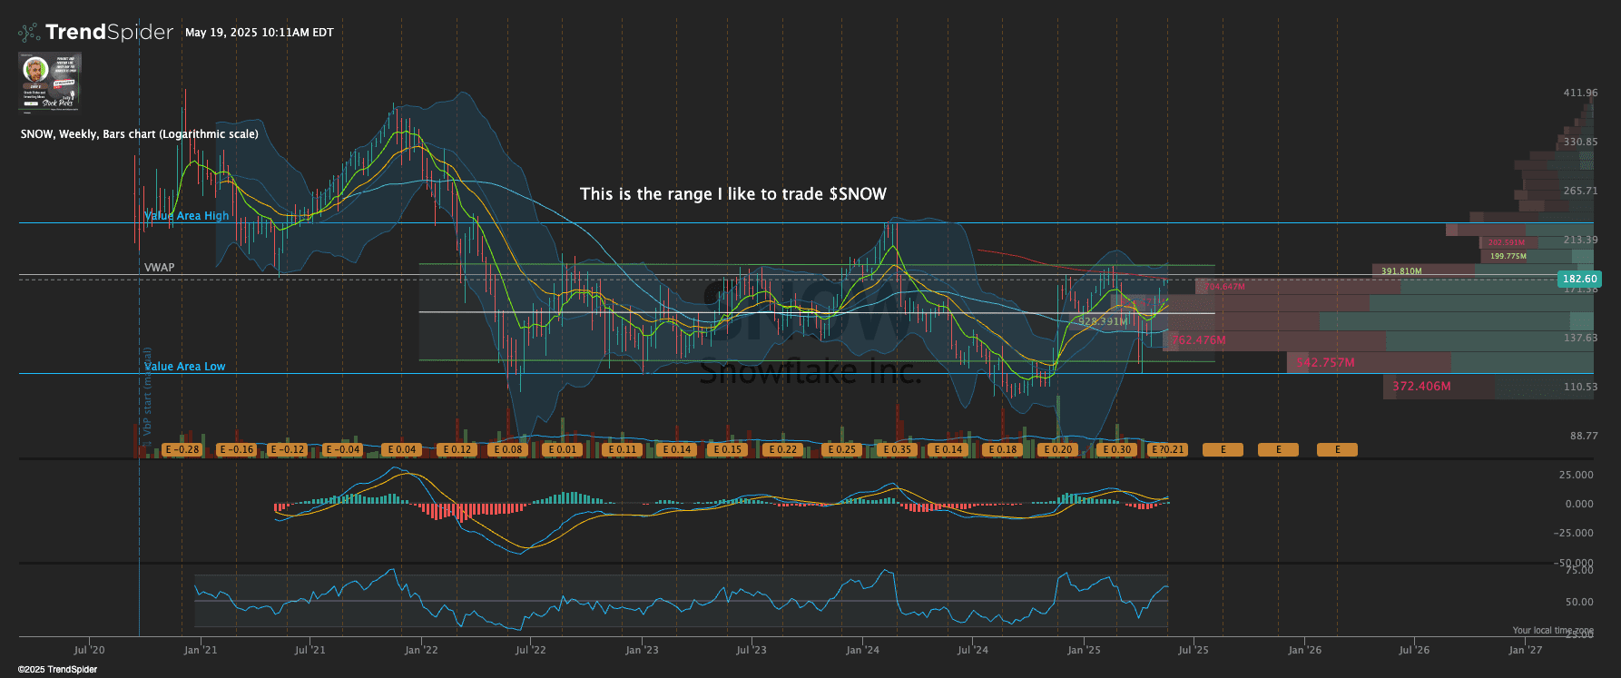Click the 928.391M volume label

pyautogui.click(x=1103, y=321)
